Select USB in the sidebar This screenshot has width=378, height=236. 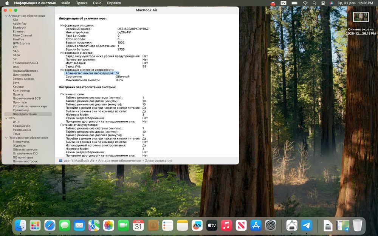(15, 67)
